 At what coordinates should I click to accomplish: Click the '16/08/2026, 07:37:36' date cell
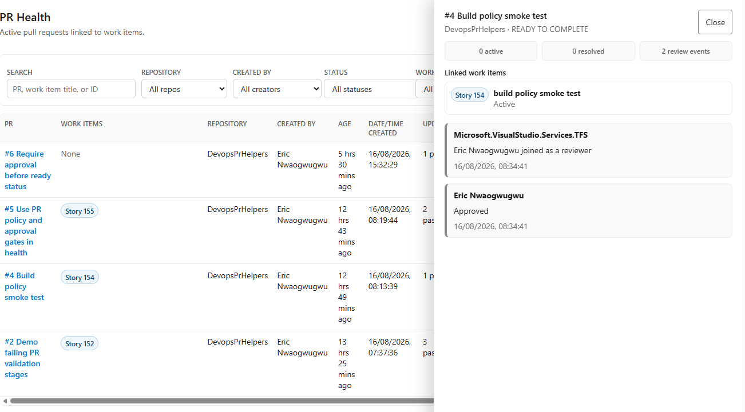pos(390,347)
